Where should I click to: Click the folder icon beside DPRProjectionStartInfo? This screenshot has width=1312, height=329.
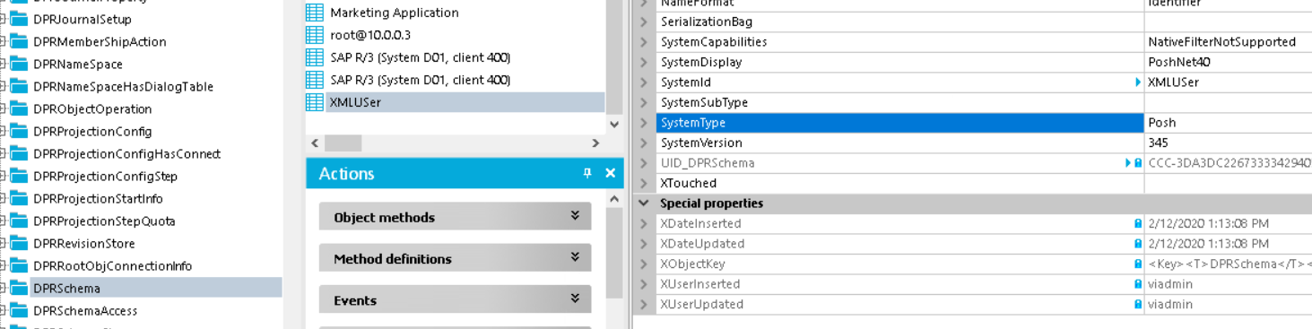coord(19,198)
